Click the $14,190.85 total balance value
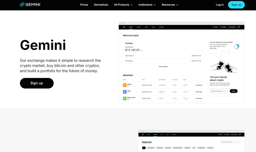The width and height of the screenshot is (256, 152). coord(132,50)
